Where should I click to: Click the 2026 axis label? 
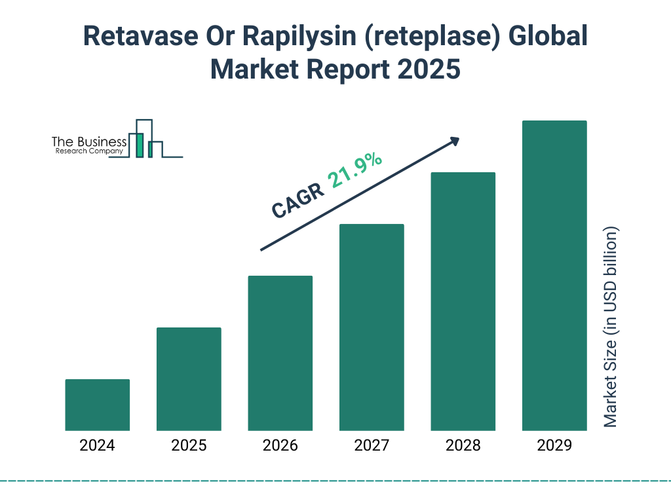(280, 445)
